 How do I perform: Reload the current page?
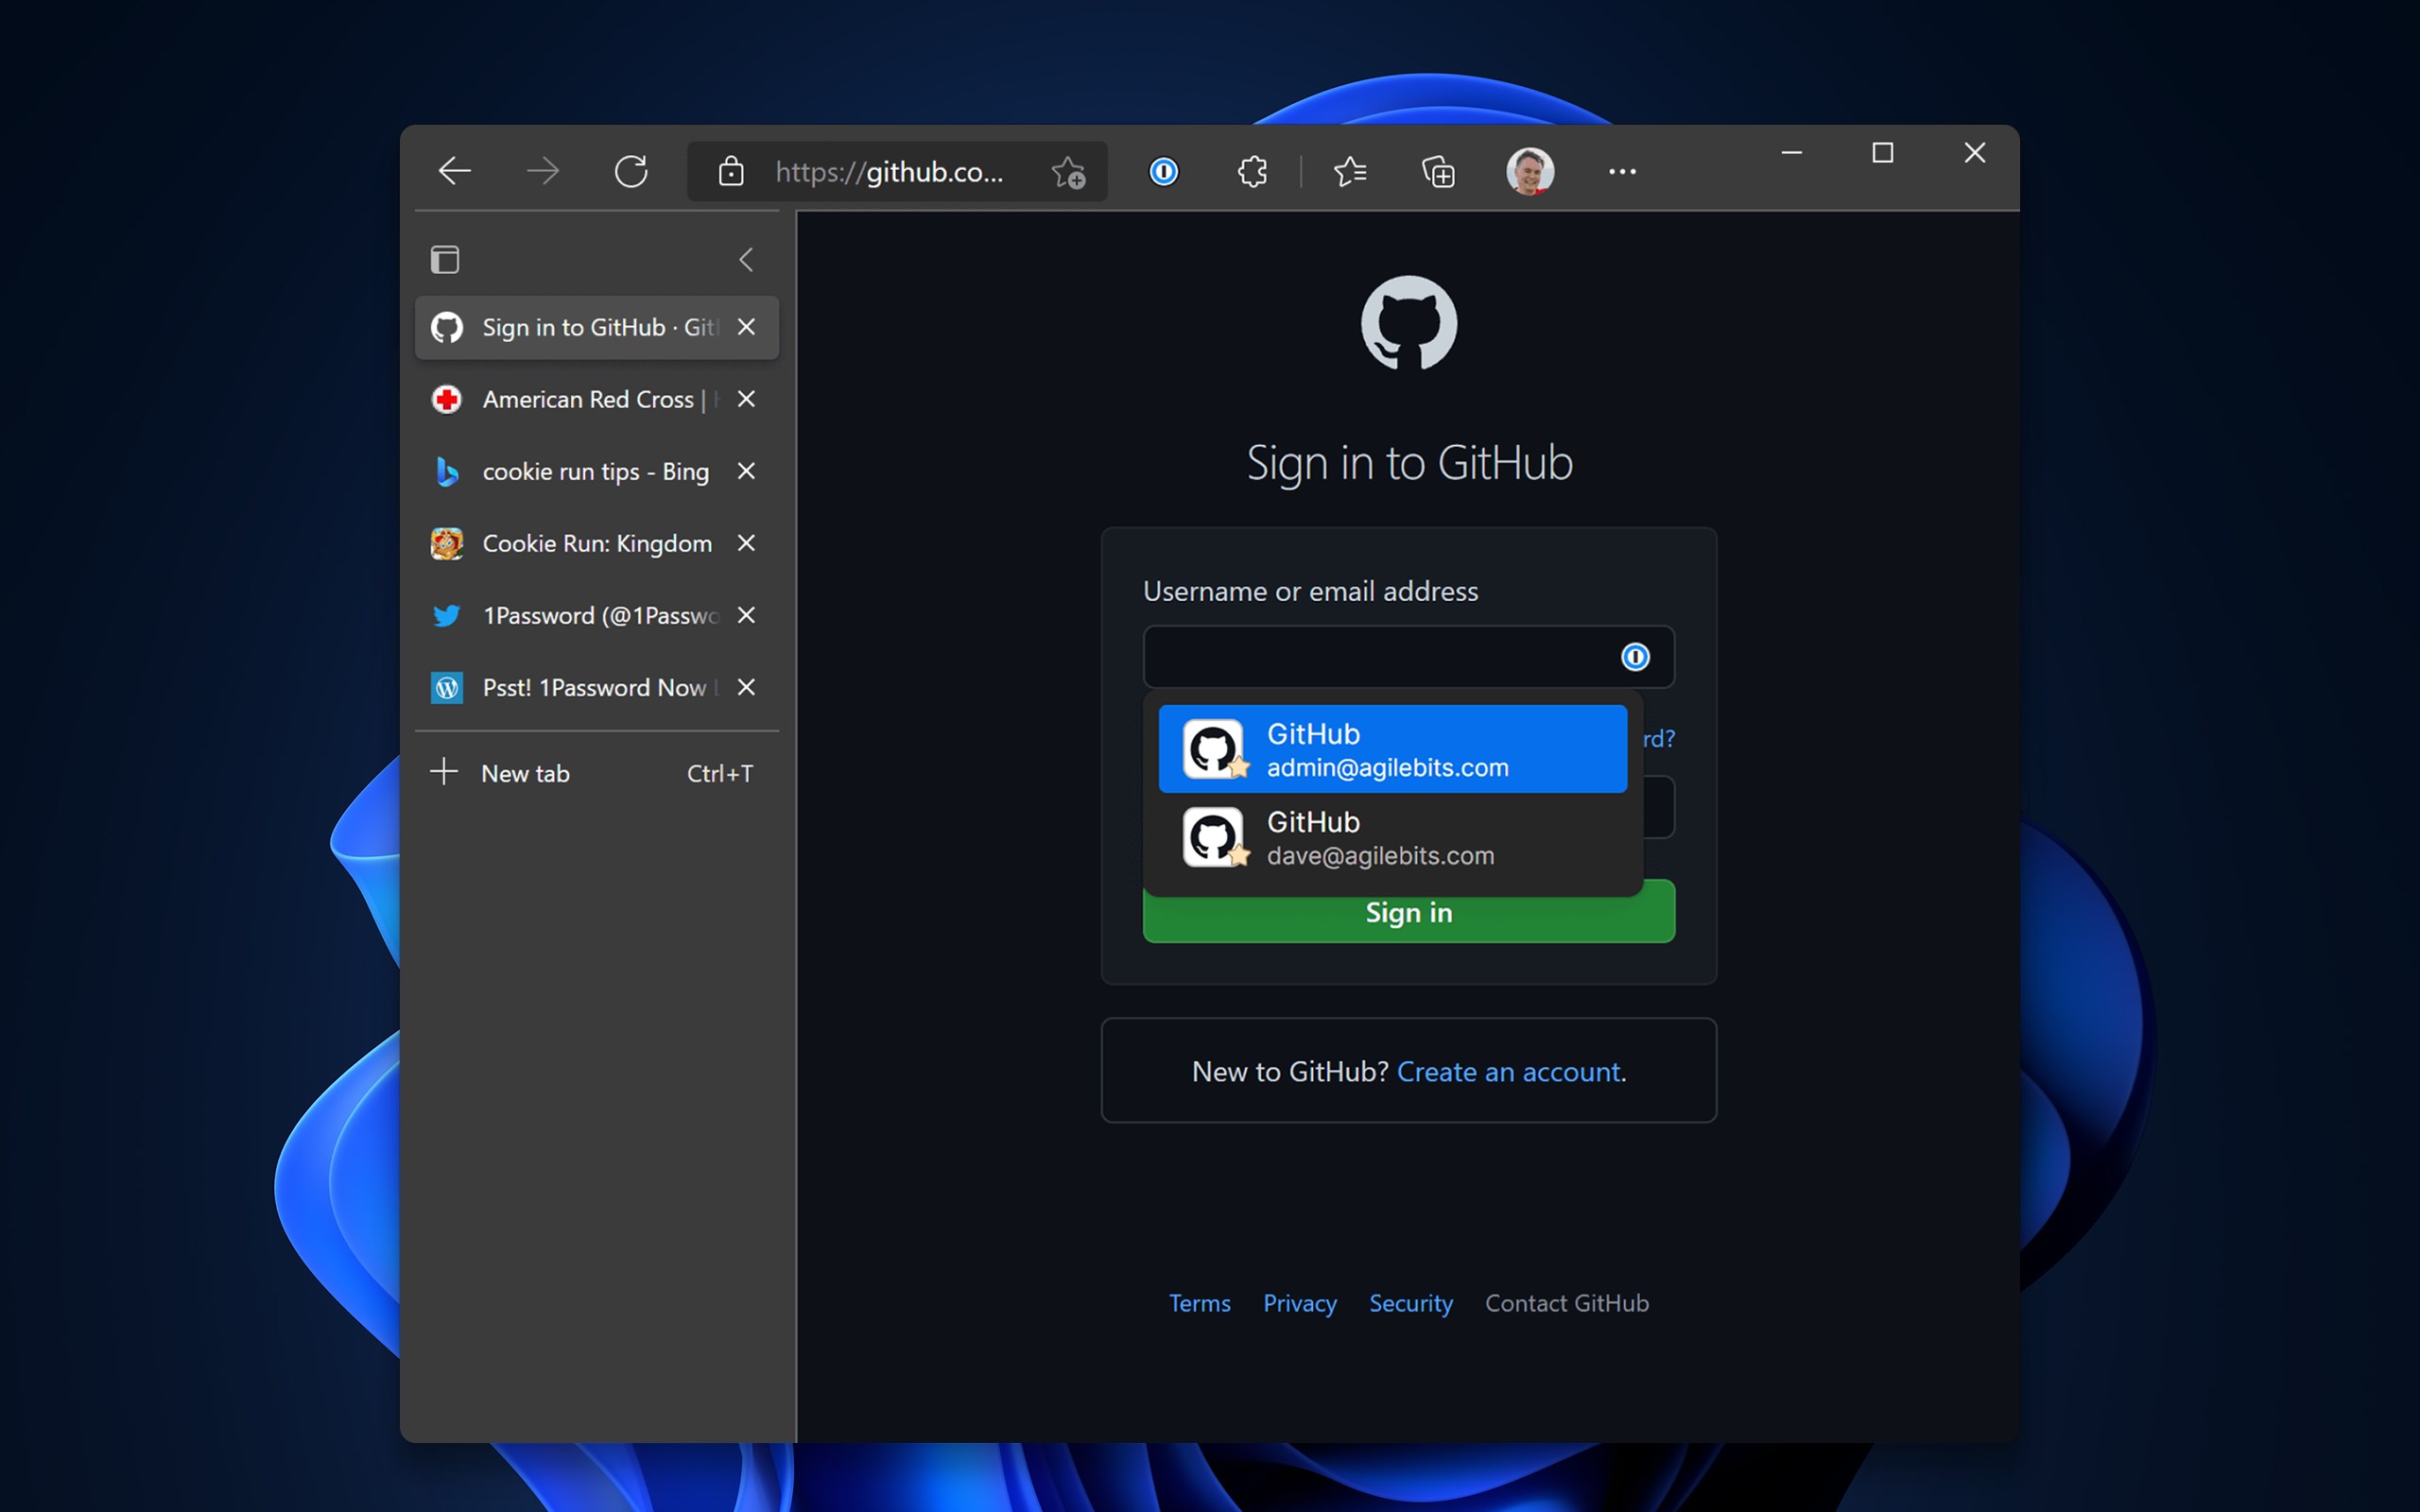pyautogui.click(x=632, y=171)
